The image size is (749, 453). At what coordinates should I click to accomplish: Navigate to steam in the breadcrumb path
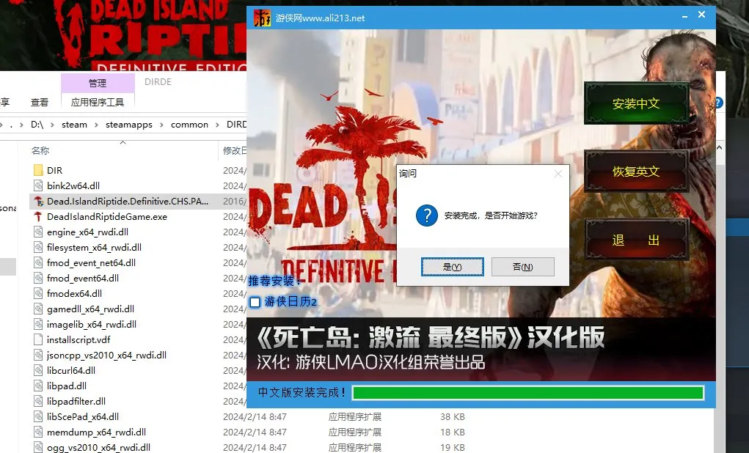coord(74,125)
